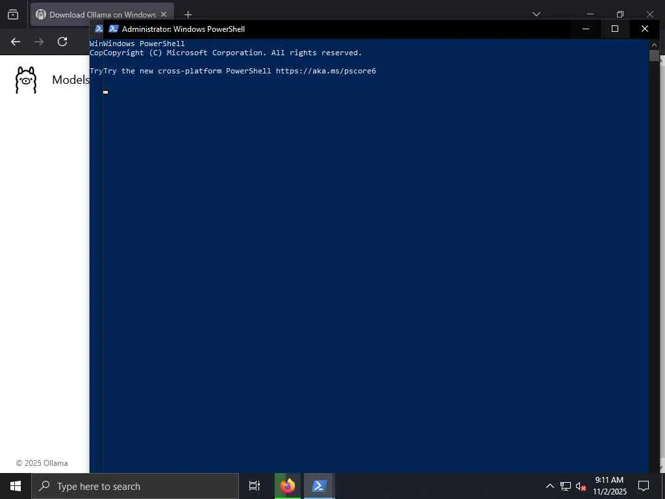Open the Models link on Ollama page

tap(71, 80)
